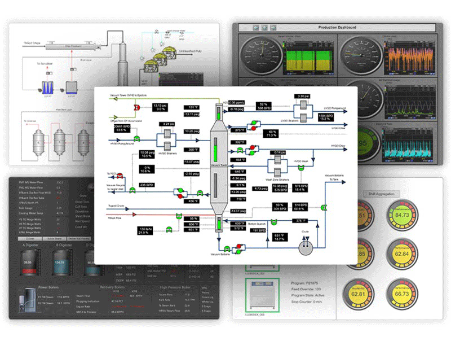The width and height of the screenshot is (451, 341).
Task: Select the green Vacuum Recycle line valve
Action: 132,190
